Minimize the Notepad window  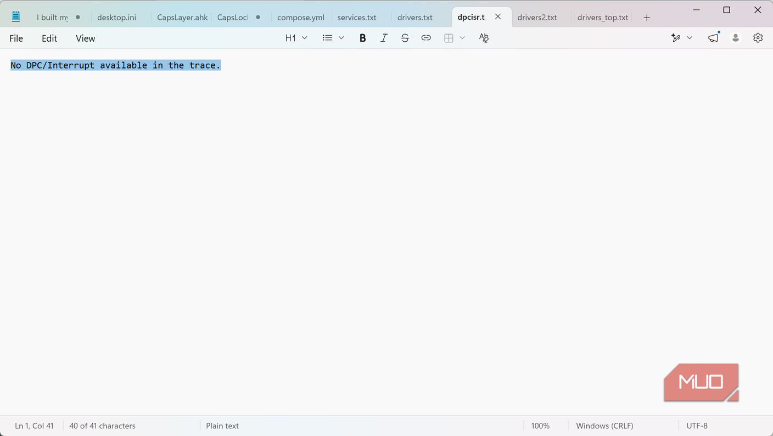pyautogui.click(x=696, y=10)
